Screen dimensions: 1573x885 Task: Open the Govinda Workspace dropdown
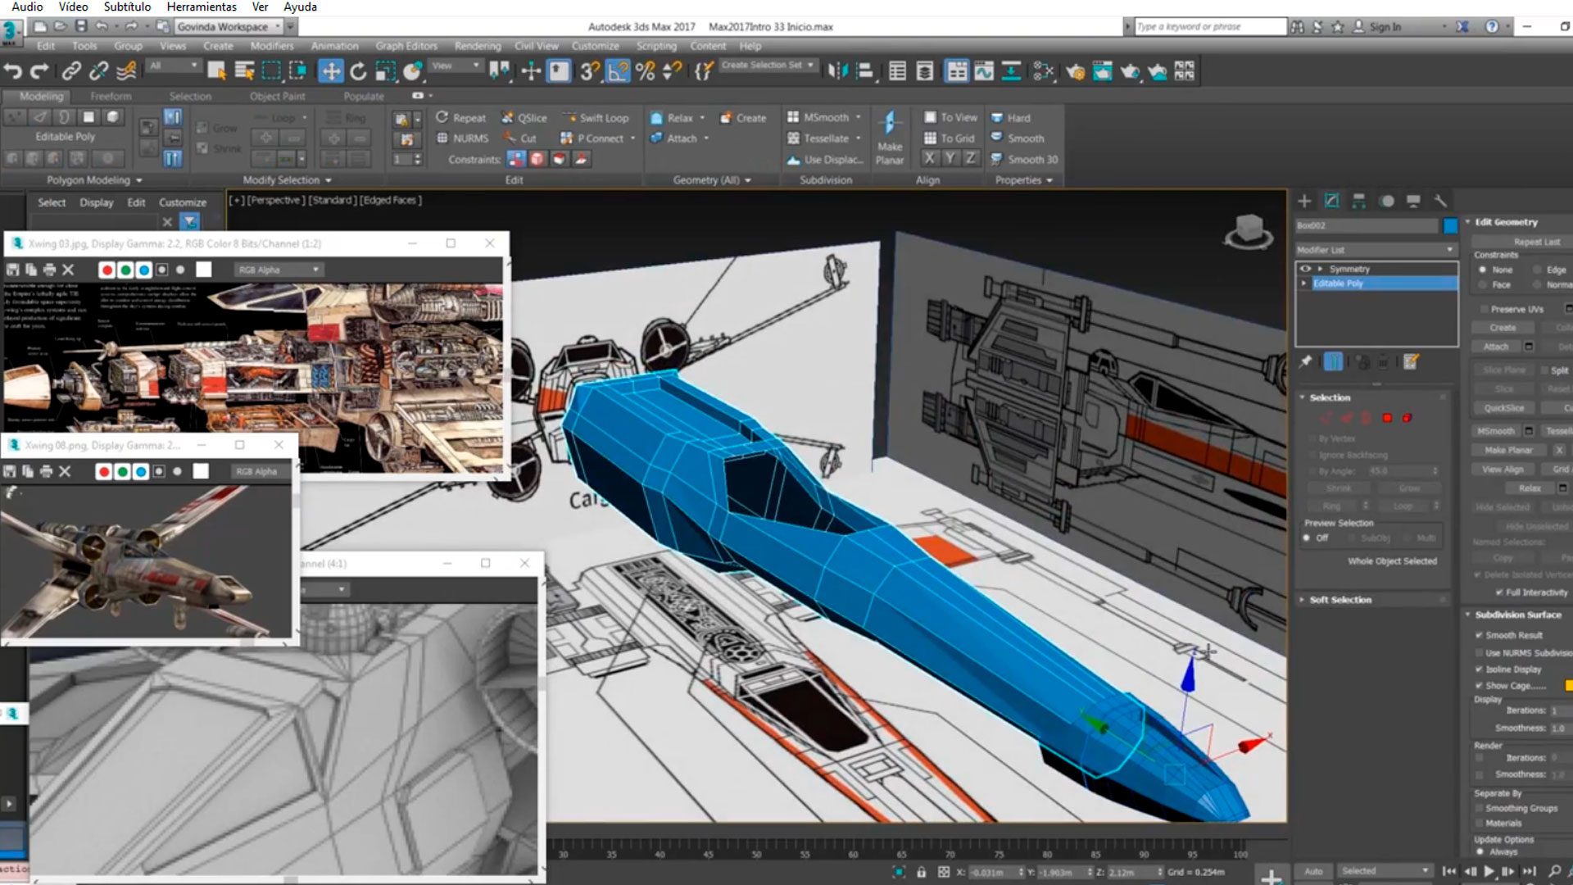228,27
